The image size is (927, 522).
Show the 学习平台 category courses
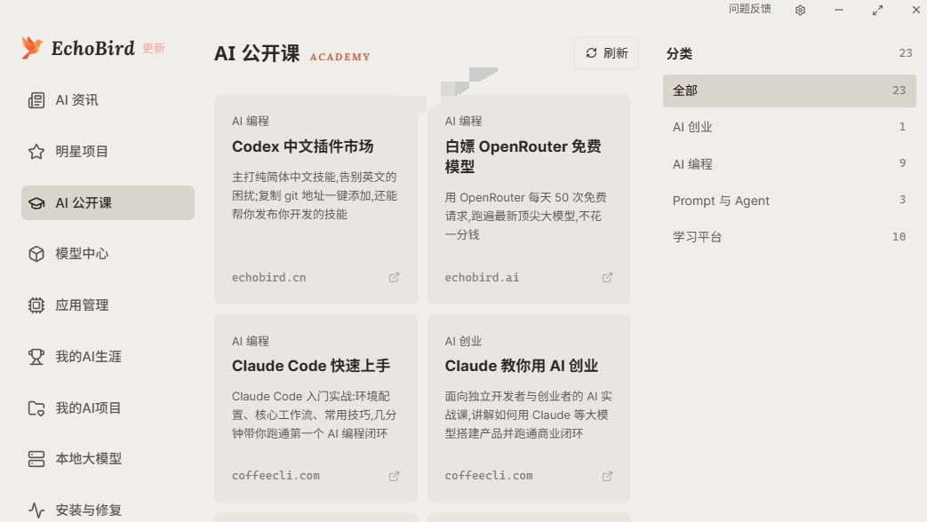(789, 237)
